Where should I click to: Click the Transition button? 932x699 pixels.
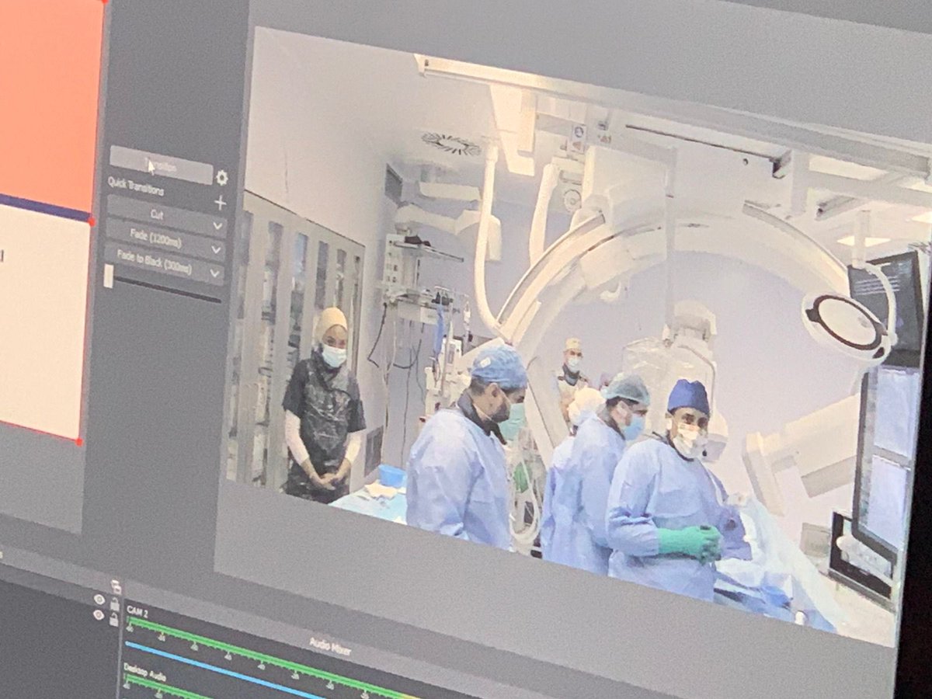tap(161, 165)
